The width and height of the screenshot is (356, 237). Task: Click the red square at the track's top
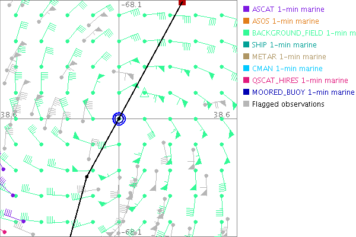[x=182, y=3]
